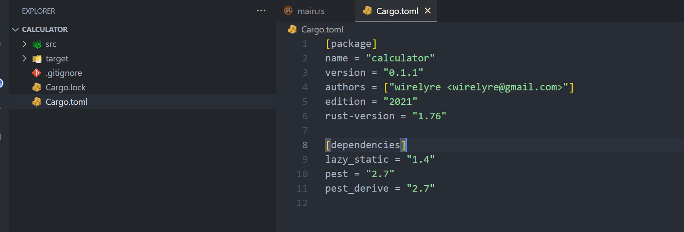Click the target folder icon
Viewport: 684px width, 232px height.
(37, 59)
